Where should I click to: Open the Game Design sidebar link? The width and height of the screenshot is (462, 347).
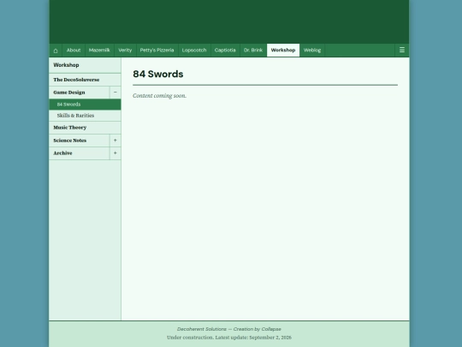(80, 93)
